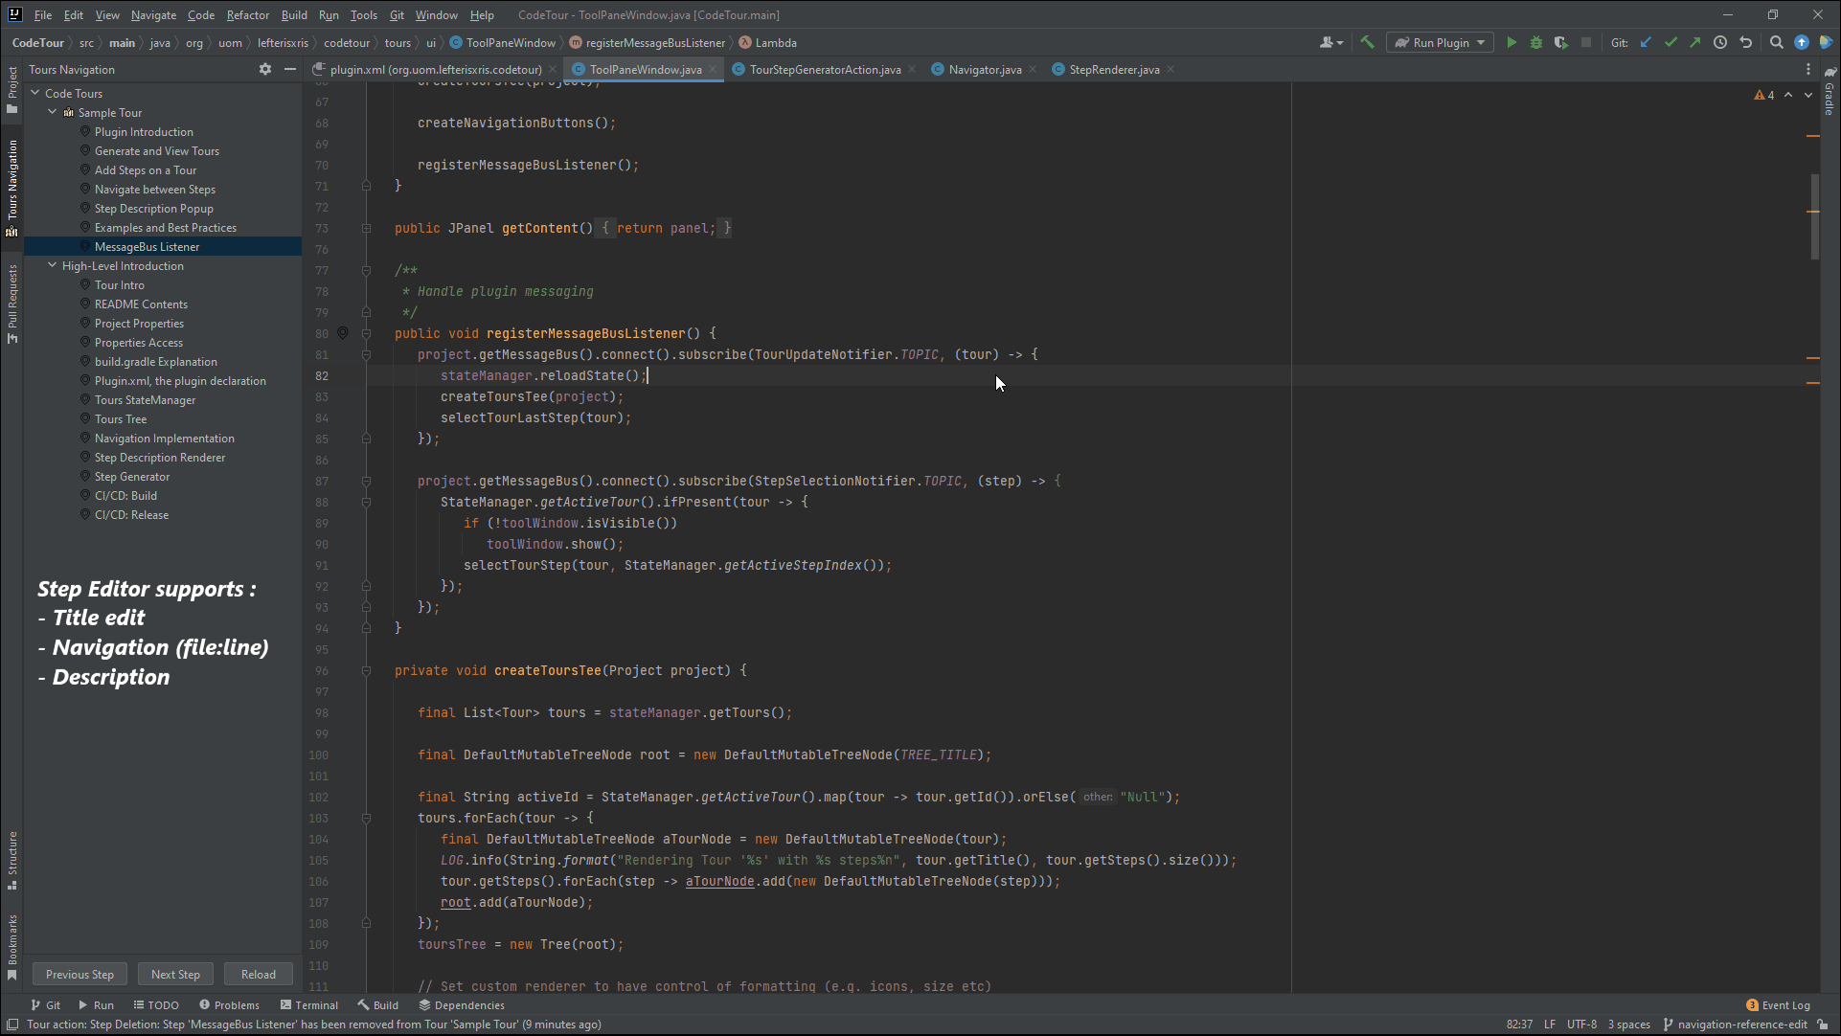Select the Plugin Introduction step

[144, 131]
